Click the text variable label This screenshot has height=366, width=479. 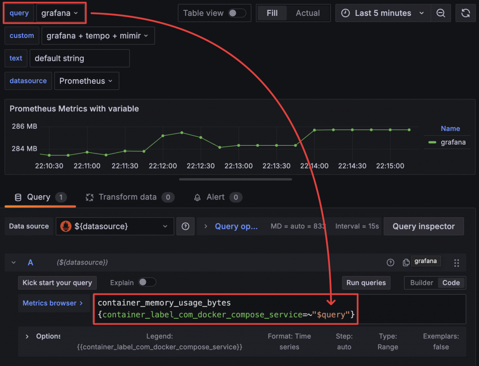point(16,59)
